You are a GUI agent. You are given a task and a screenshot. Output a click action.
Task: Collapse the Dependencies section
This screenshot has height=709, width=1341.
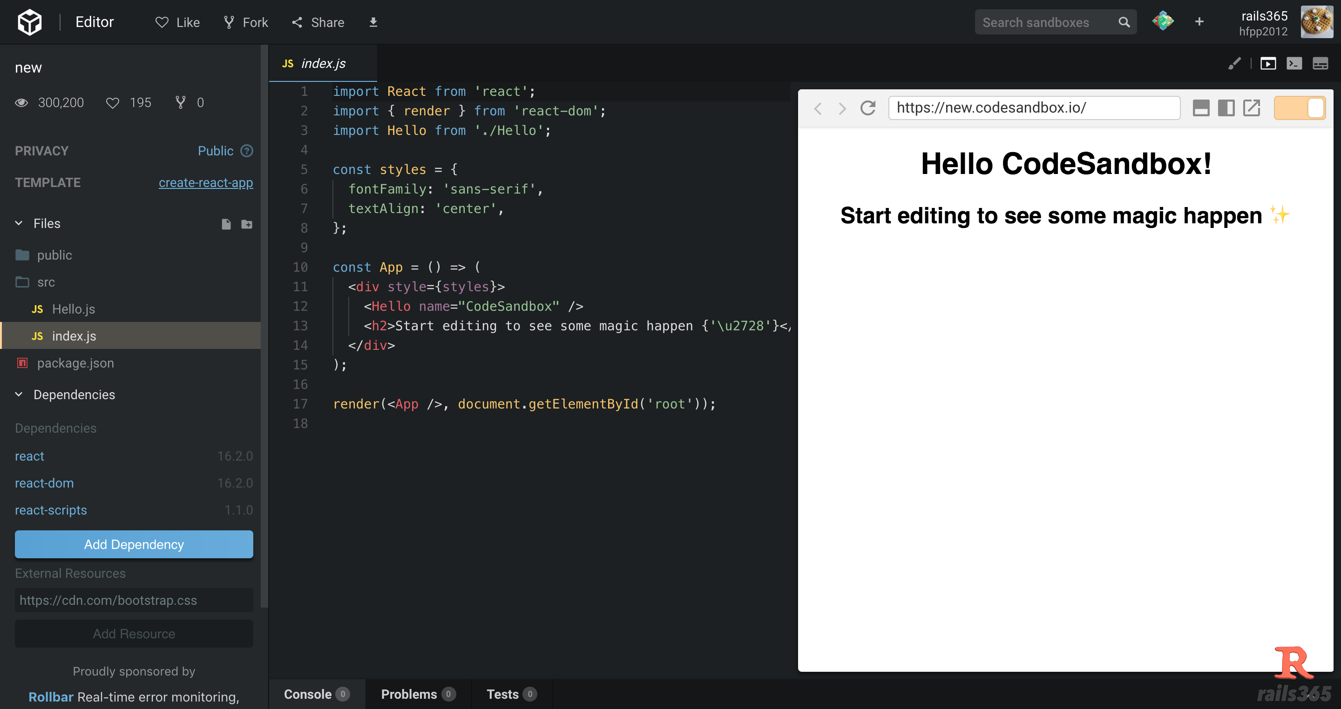(x=19, y=395)
